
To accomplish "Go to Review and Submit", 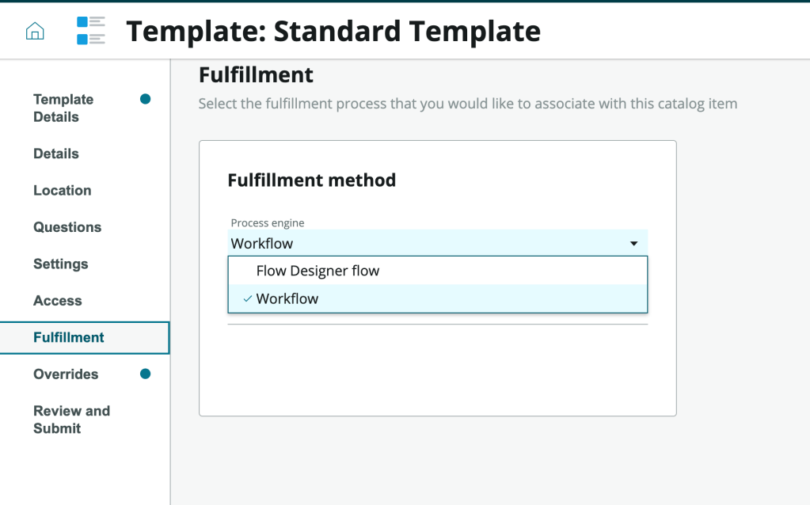I will 71,420.
